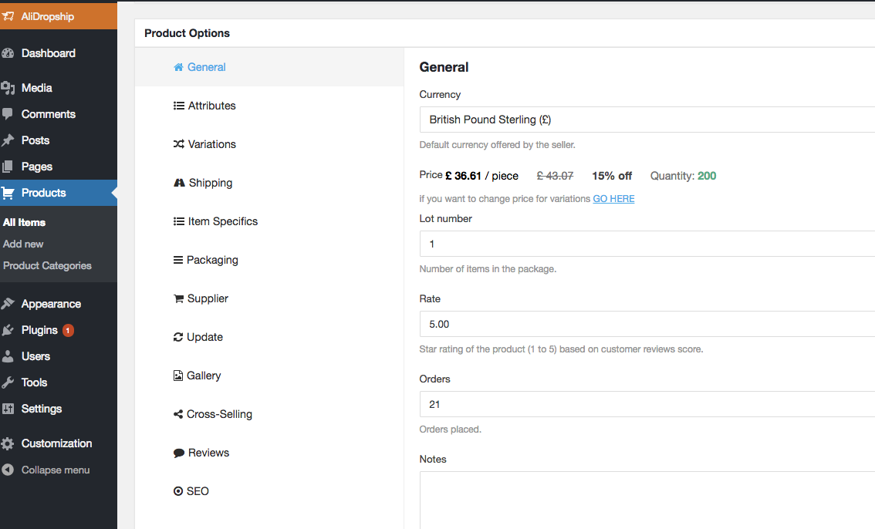Open the Posts menu item
Viewport: 875px width, 529px height.
[59, 140]
